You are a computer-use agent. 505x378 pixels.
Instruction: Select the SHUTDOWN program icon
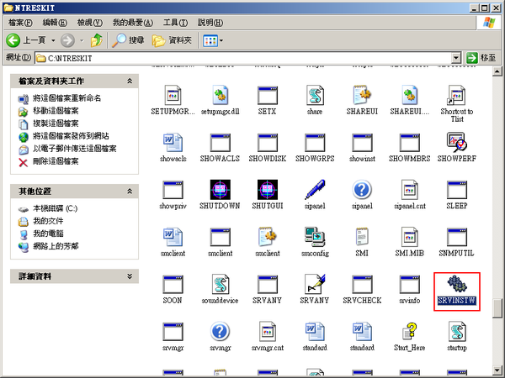(220, 190)
